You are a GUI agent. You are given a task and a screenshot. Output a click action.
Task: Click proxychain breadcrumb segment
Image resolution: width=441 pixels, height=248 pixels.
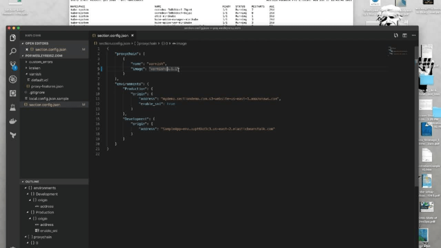pyautogui.click(x=145, y=43)
